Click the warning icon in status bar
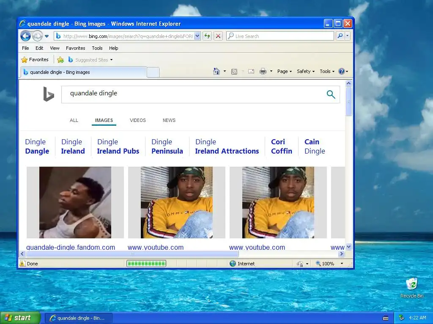The width and height of the screenshot is (433, 324). [22, 264]
